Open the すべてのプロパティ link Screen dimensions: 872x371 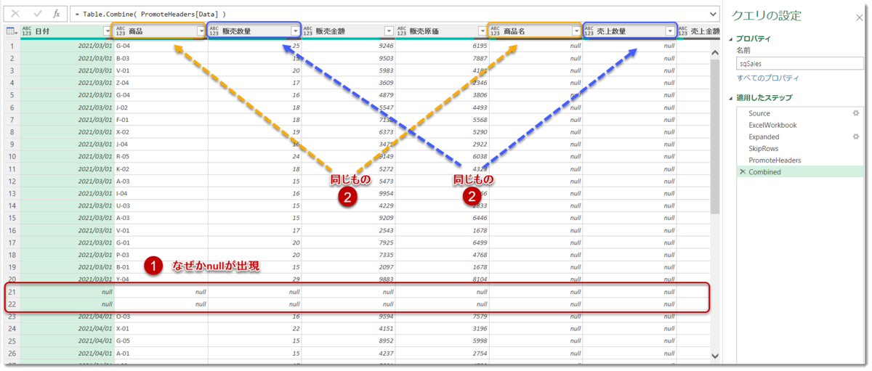click(768, 78)
